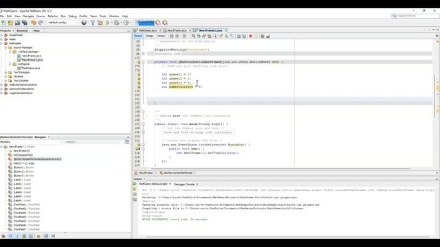
Task: Click the globe browser icon in toolbar
Action: point(84,23)
